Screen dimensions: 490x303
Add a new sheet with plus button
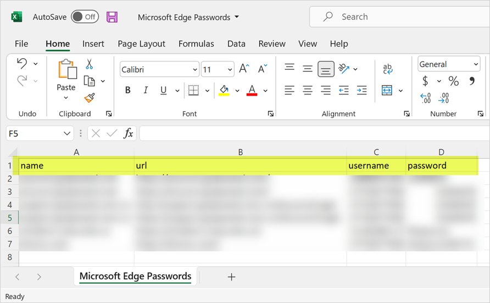point(231,277)
